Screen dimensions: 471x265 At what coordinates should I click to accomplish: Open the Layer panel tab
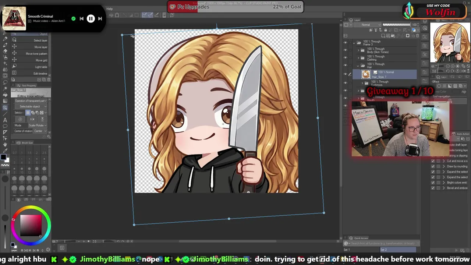[355, 20]
